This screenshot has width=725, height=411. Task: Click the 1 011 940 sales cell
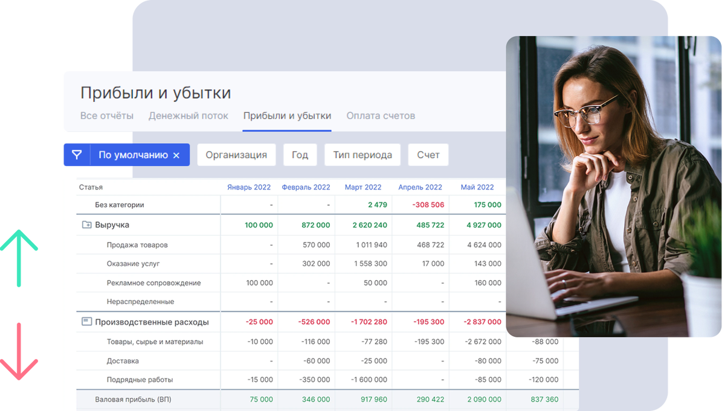372,245
